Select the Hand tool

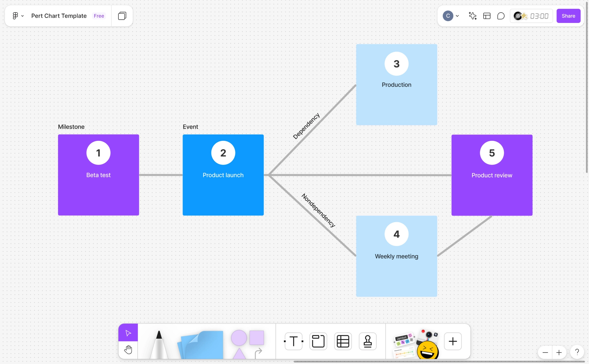coord(128,350)
